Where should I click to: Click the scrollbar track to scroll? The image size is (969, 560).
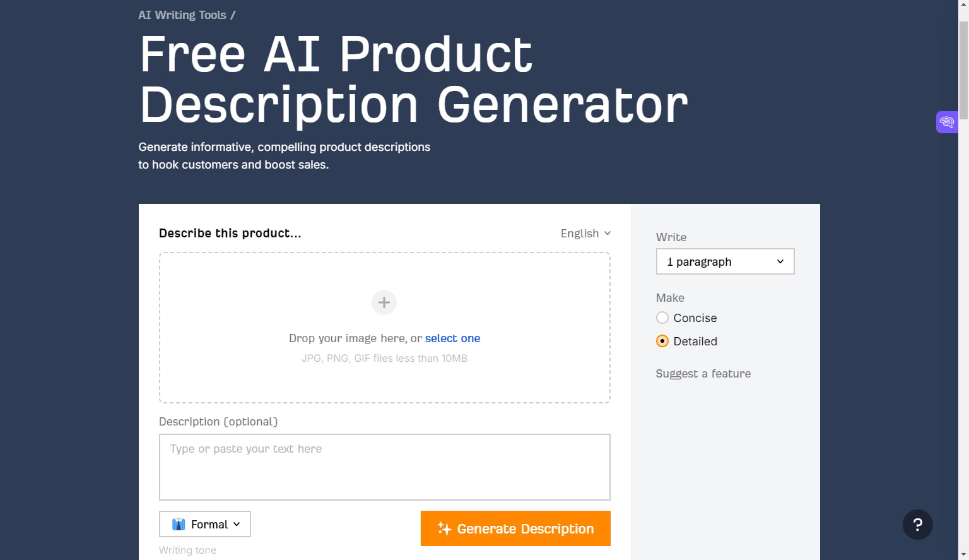pyautogui.click(x=965, y=316)
